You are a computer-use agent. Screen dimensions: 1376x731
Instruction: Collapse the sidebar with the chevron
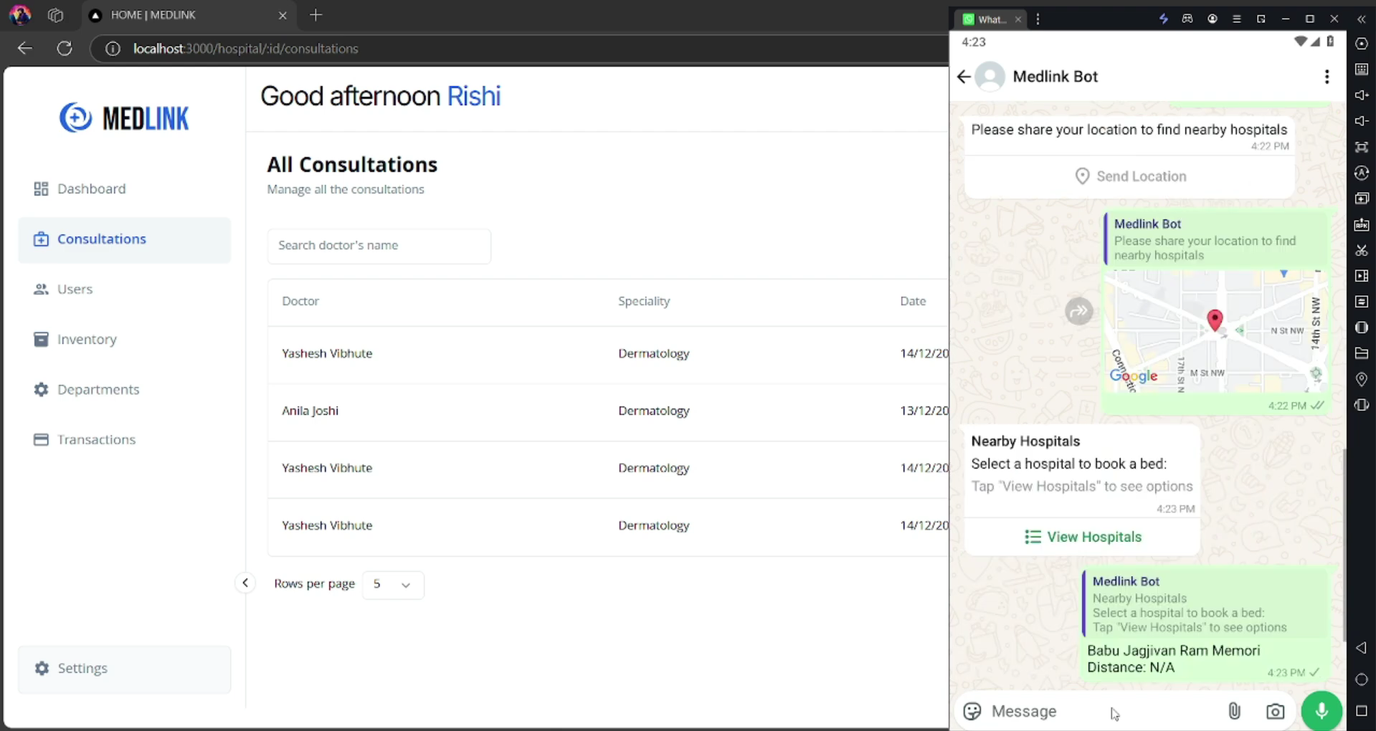coord(245,583)
